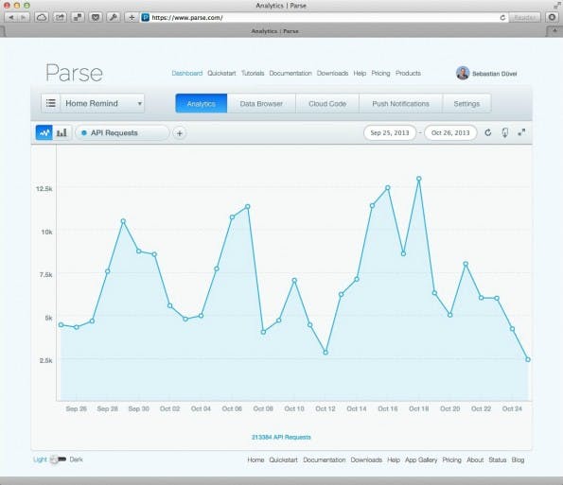This screenshot has height=485, width=563.
Task: Switch to line chart view
Action: pyautogui.click(x=44, y=132)
